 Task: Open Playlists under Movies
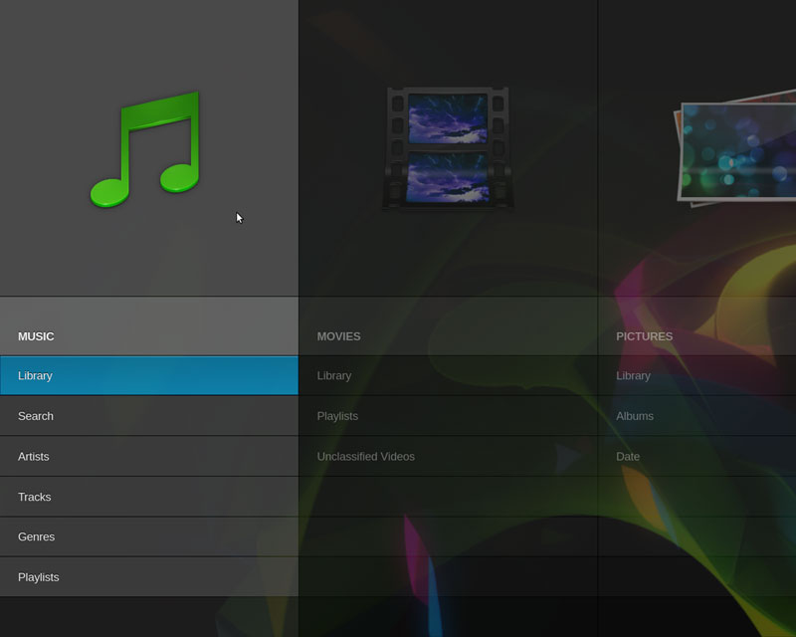449,416
